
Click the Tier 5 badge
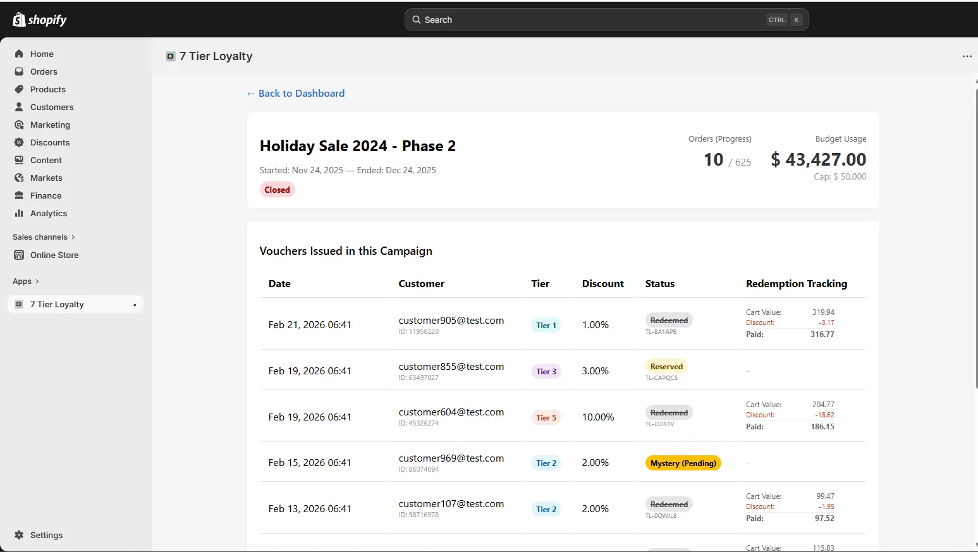[546, 417]
